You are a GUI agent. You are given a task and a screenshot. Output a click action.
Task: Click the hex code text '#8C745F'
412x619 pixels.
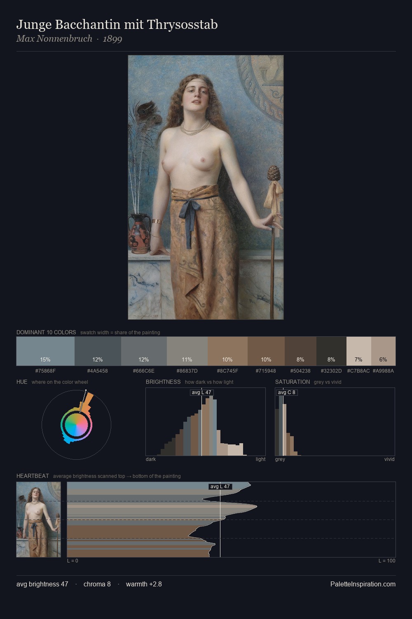227,371
